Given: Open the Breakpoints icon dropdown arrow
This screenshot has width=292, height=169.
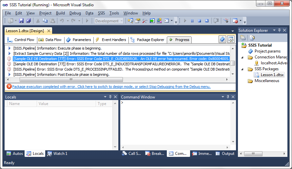Looking at the screenshot, I should 241,21.
